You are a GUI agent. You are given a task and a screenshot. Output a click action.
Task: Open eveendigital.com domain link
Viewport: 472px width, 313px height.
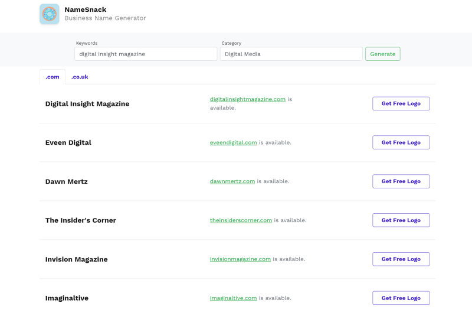233,142
